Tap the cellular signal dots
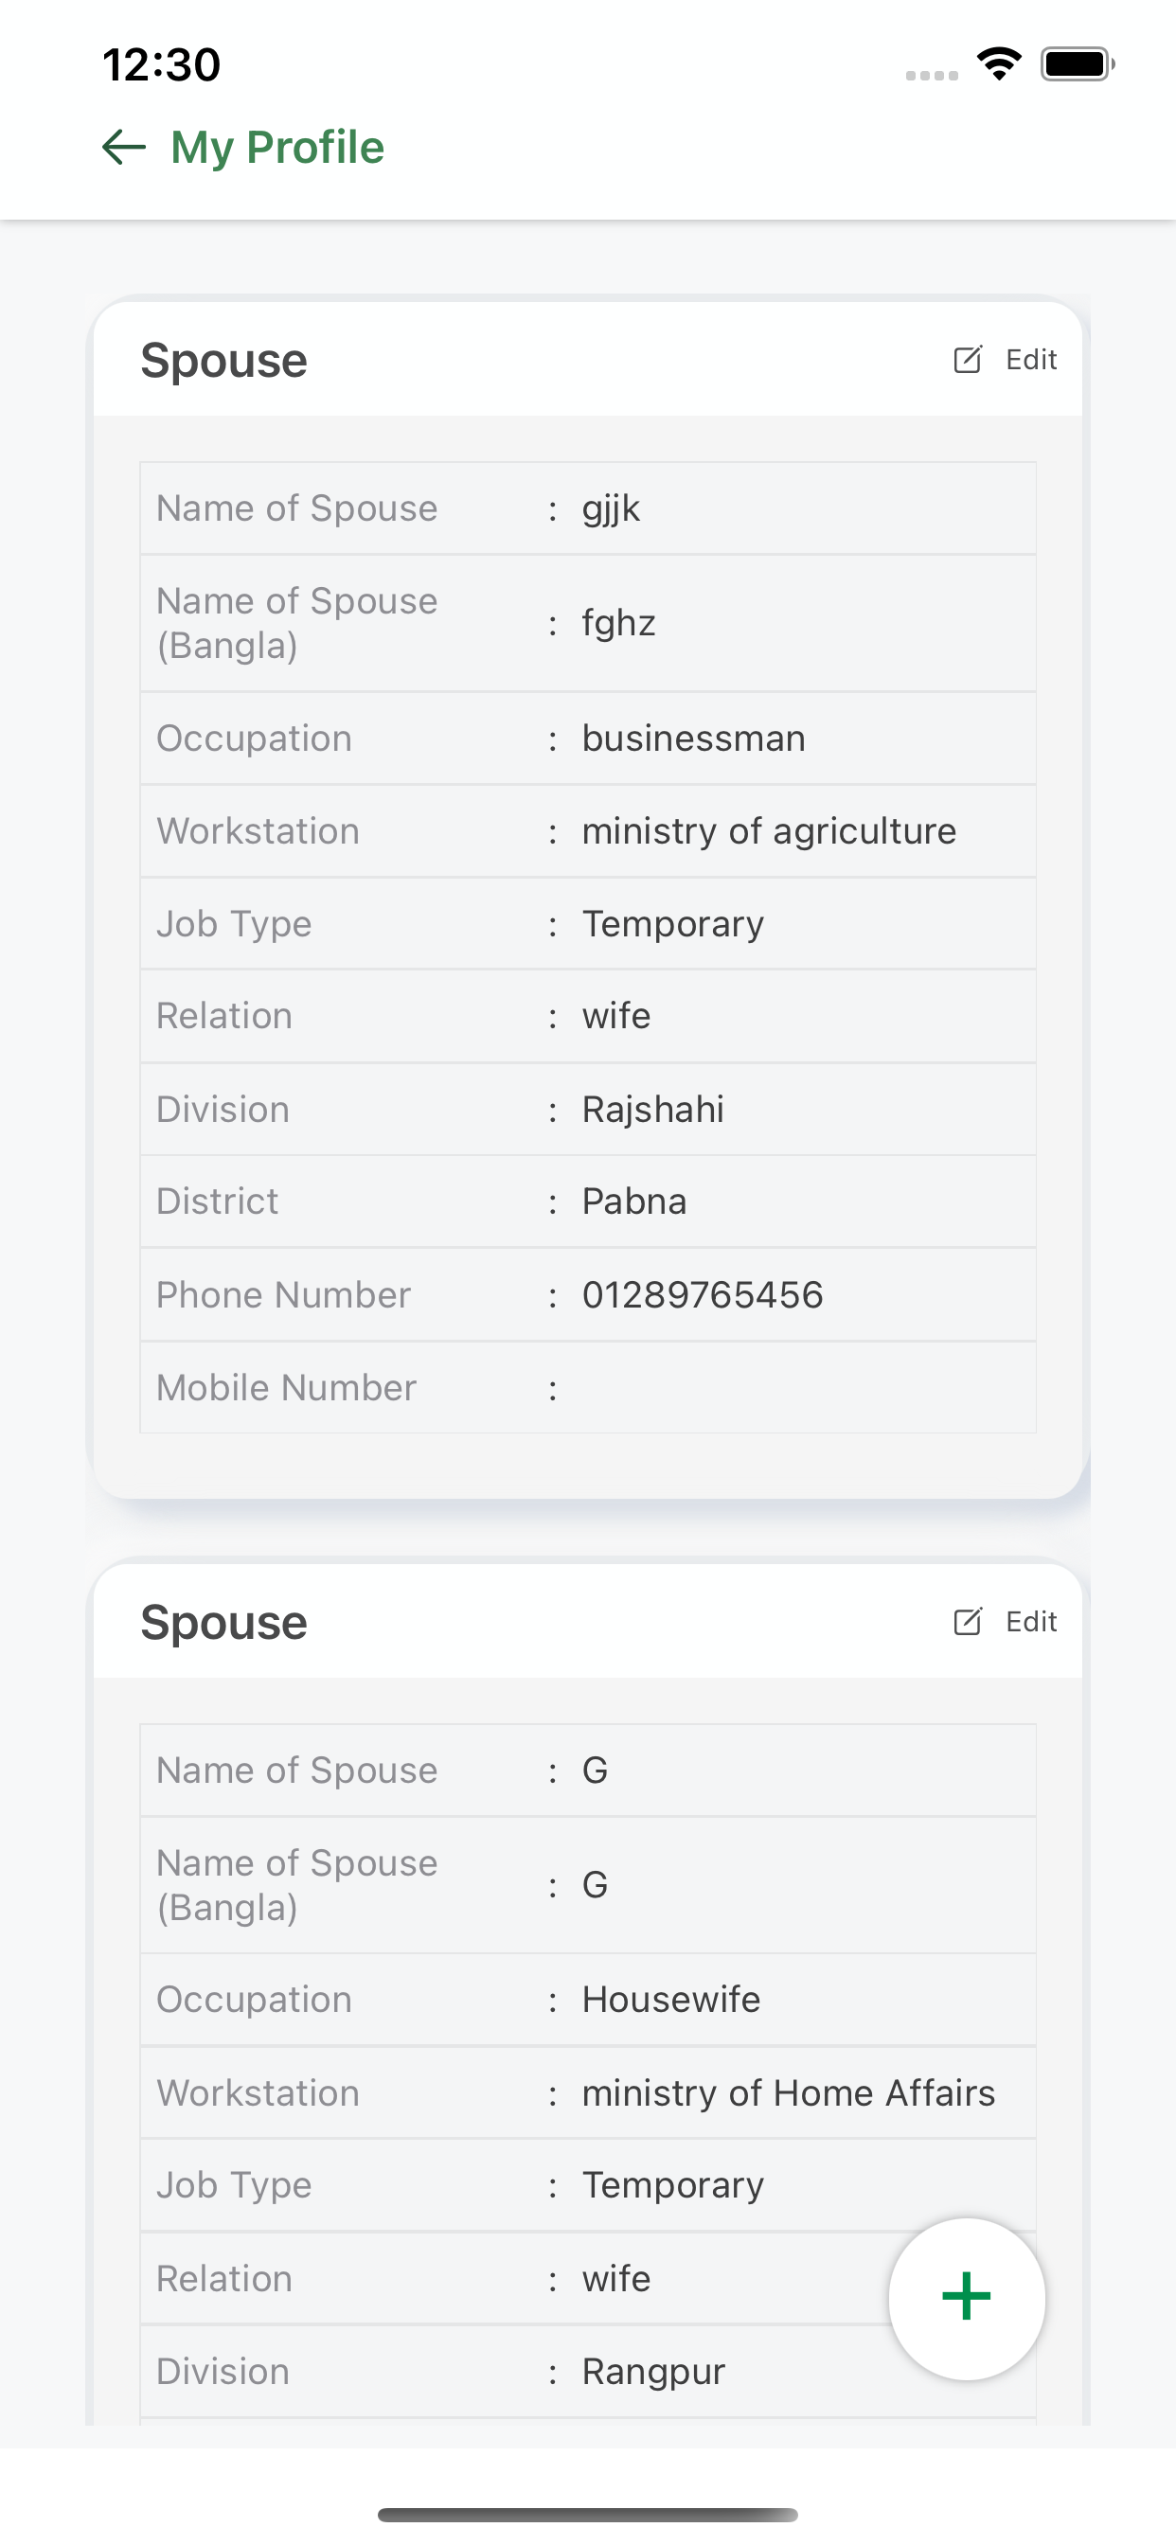This screenshot has width=1176, height=2545. point(931,75)
